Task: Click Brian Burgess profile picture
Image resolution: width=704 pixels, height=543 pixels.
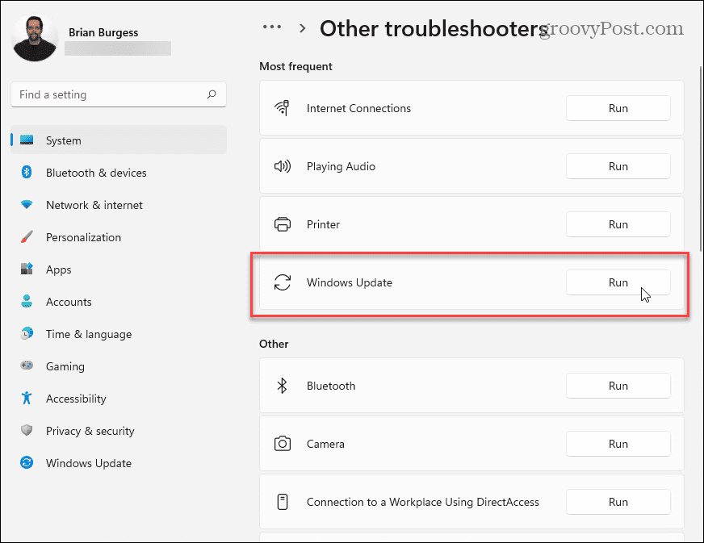Action: [x=36, y=38]
